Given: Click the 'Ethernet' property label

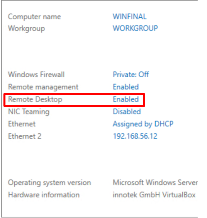Looking at the screenshot, I should 22,124.
